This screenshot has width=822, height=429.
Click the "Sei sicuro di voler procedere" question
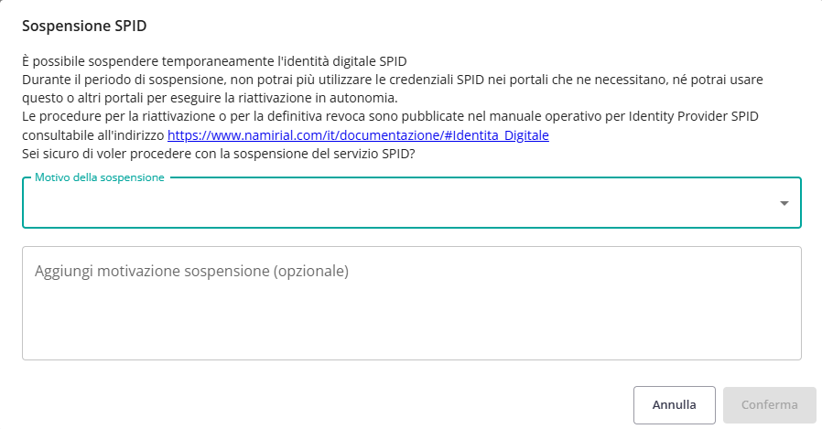tap(219, 153)
